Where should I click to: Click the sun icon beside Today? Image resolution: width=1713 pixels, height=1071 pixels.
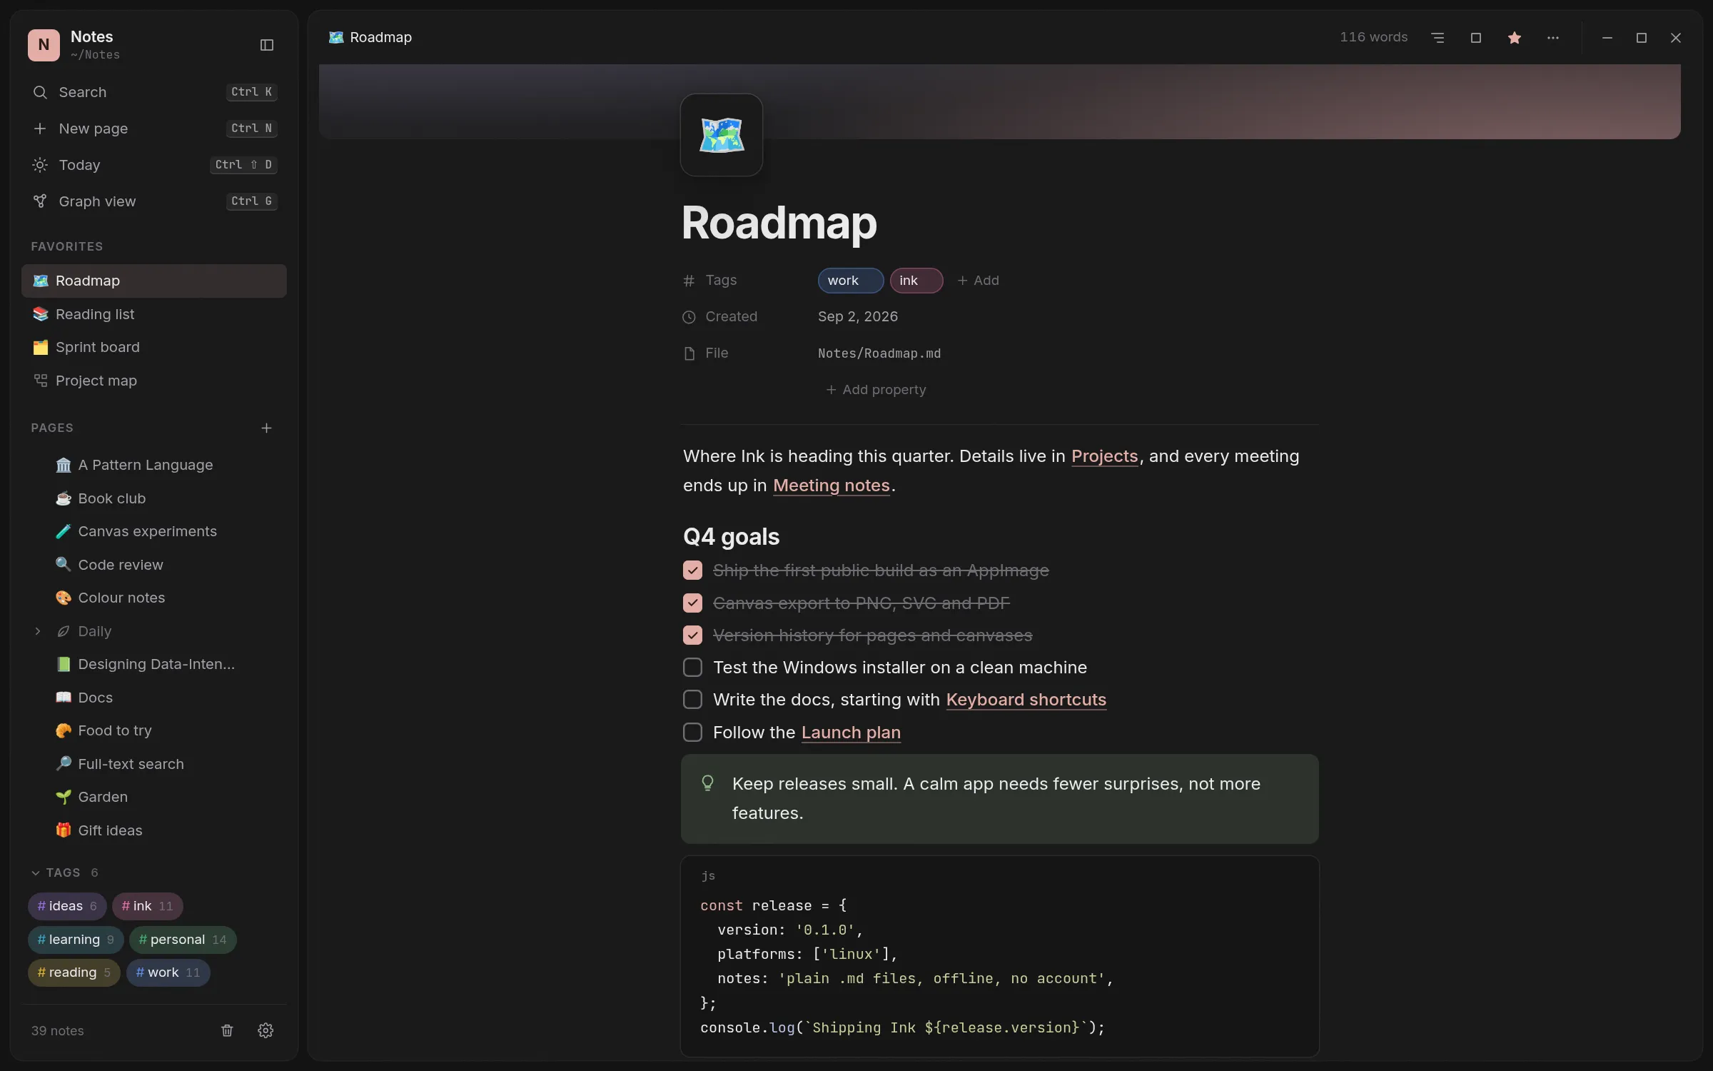tap(40, 165)
